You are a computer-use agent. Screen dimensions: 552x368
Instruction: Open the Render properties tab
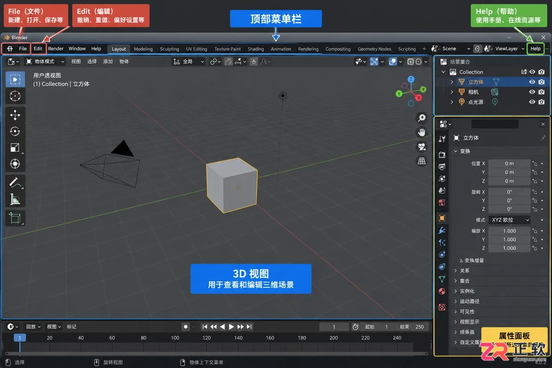[442, 155]
